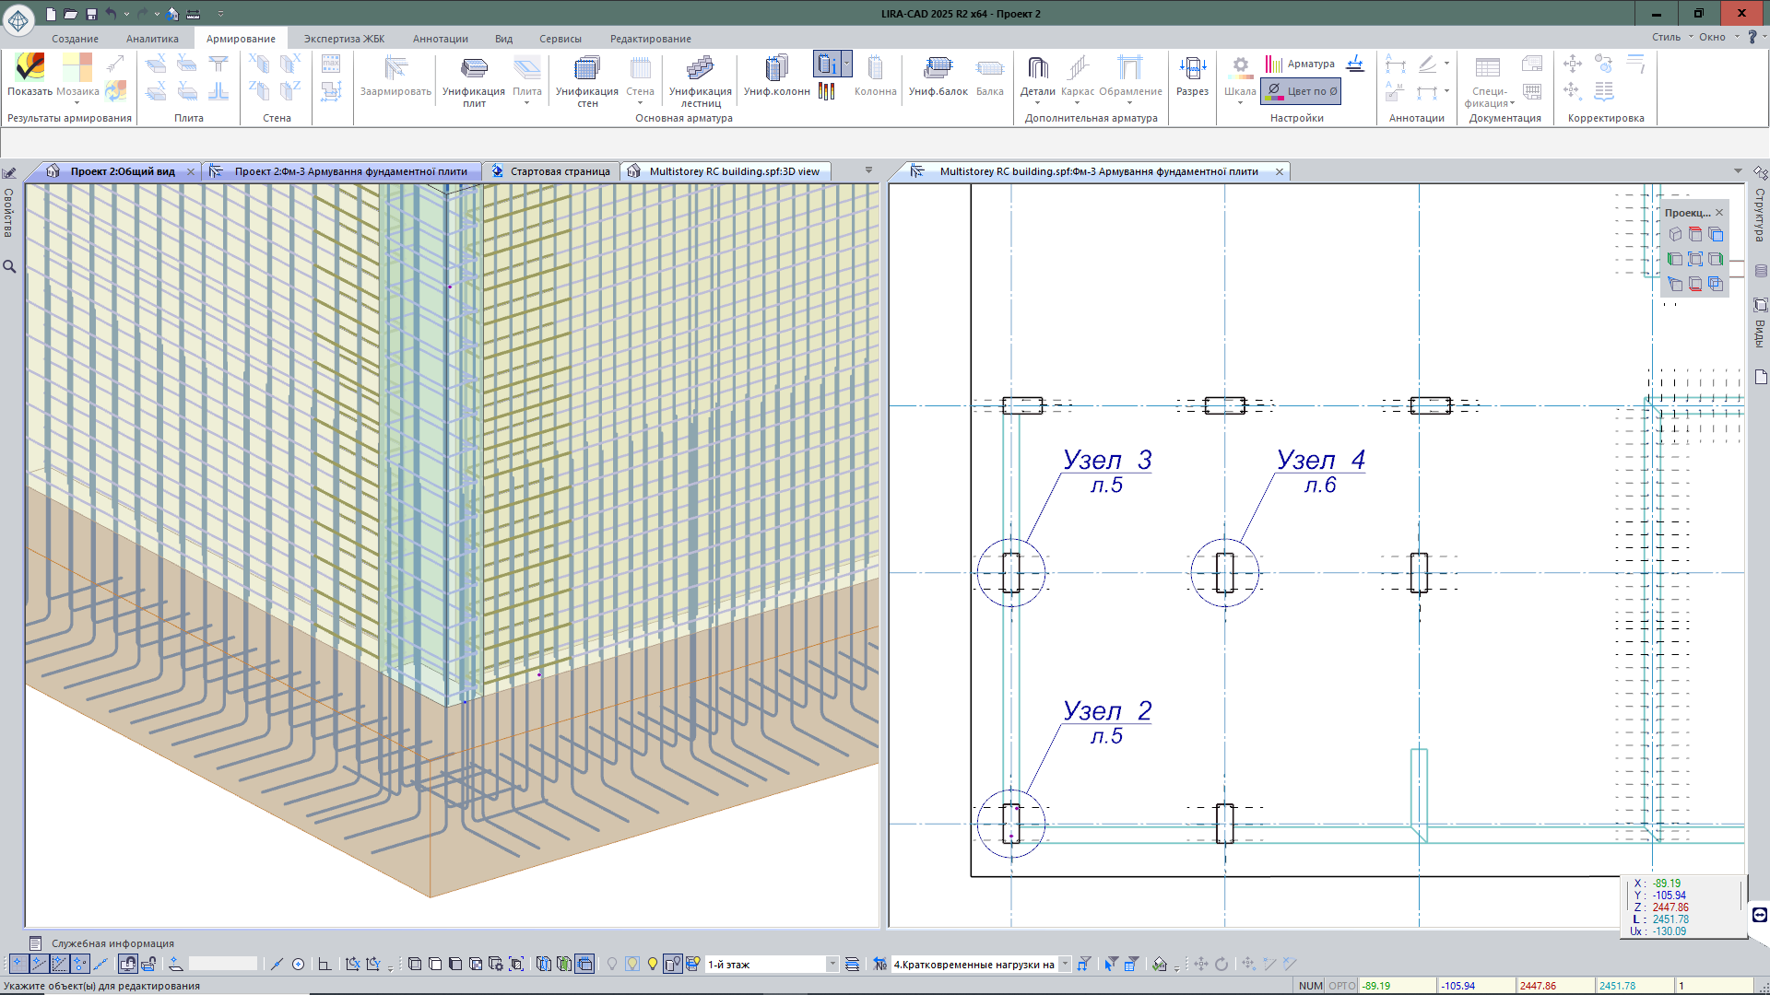
Task: Click the Разрез section tool
Action: click(x=1192, y=74)
